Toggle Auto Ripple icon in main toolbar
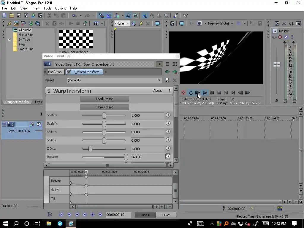Image resolution: width=304 pixels, height=228 pixels. [x=117, y=15]
